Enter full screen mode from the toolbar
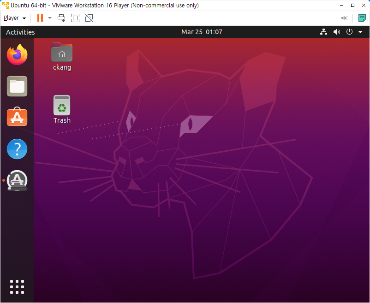This screenshot has height=303, width=370. (75, 18)
